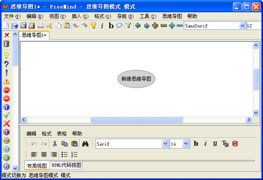Apply priority 3 icon
This screenshot has height=180, width=263.
coord(7,149)
